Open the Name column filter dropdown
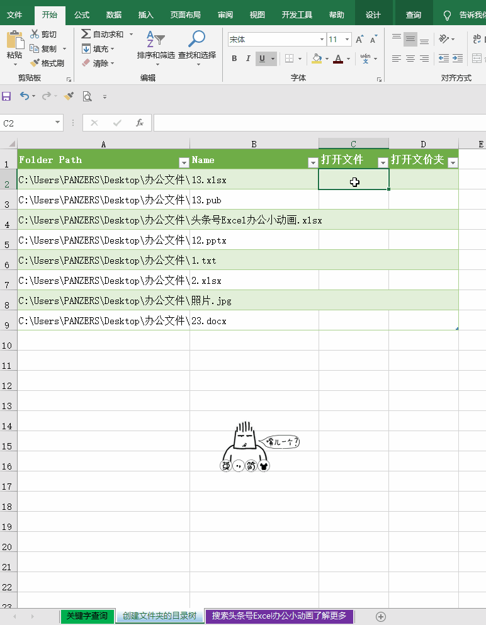 point(313,162)
